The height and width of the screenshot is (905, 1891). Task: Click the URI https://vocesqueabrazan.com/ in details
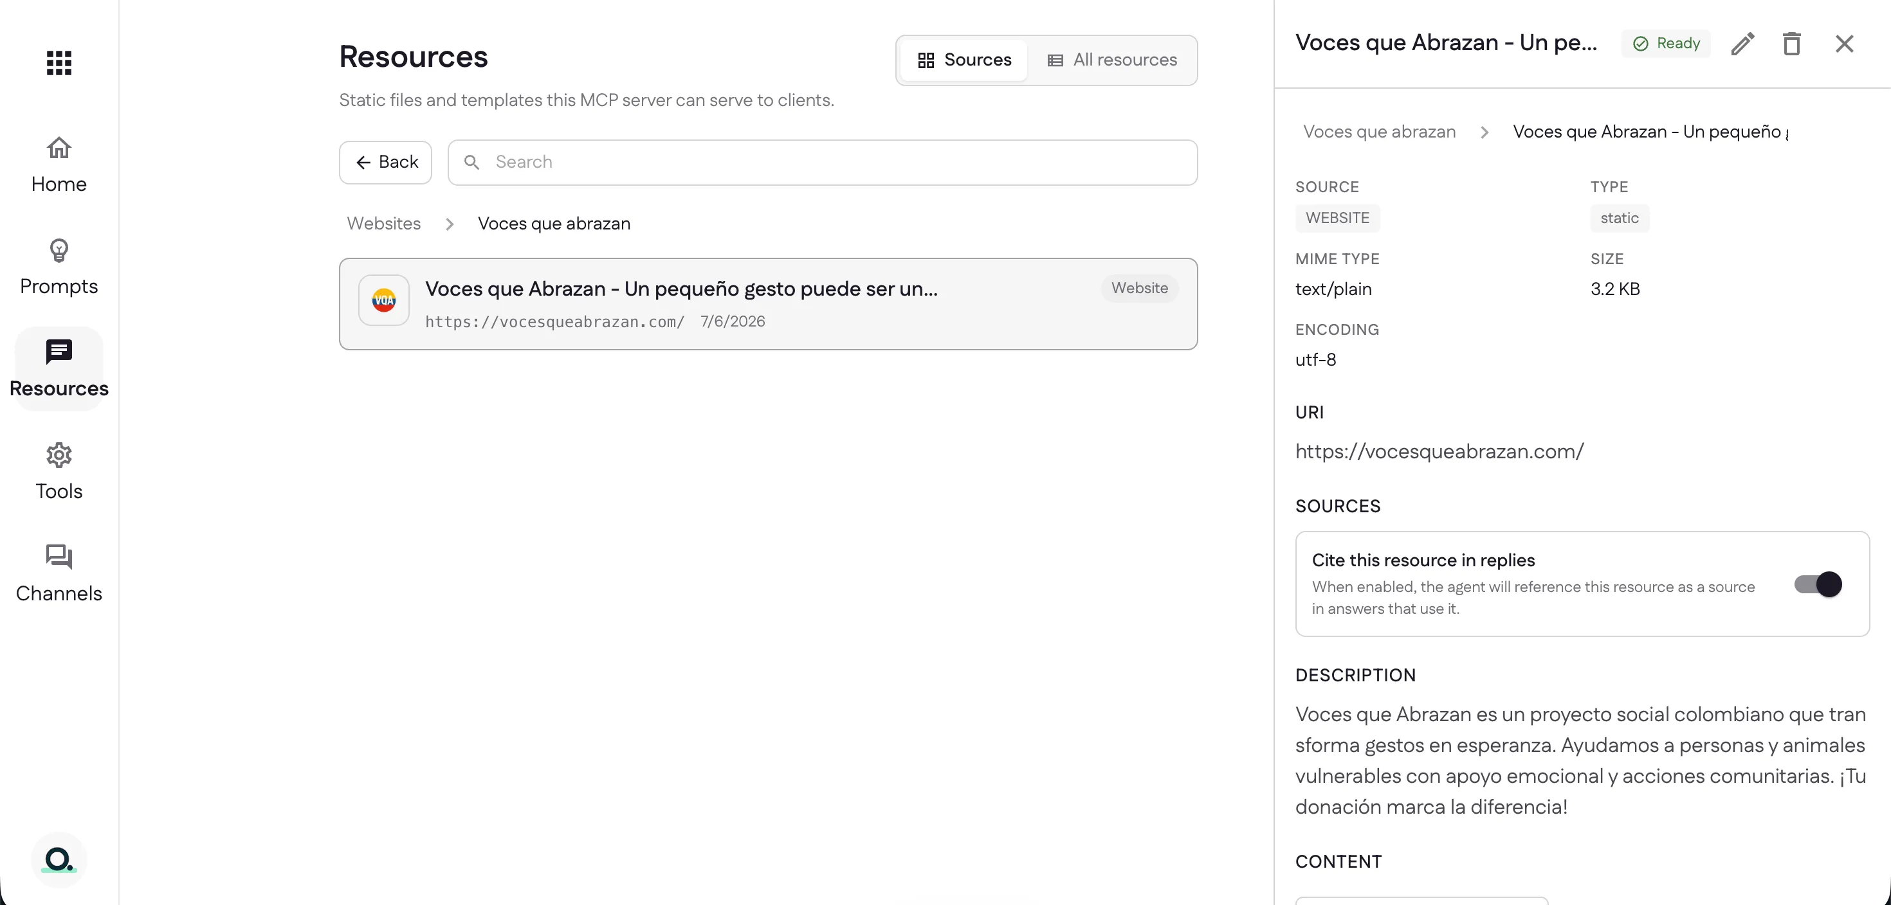[x=1439, y=452]
